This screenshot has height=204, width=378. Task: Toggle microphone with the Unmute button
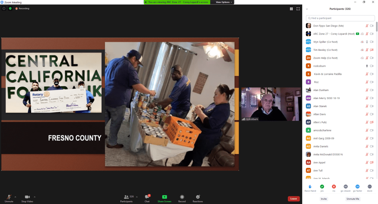point(9,198)
